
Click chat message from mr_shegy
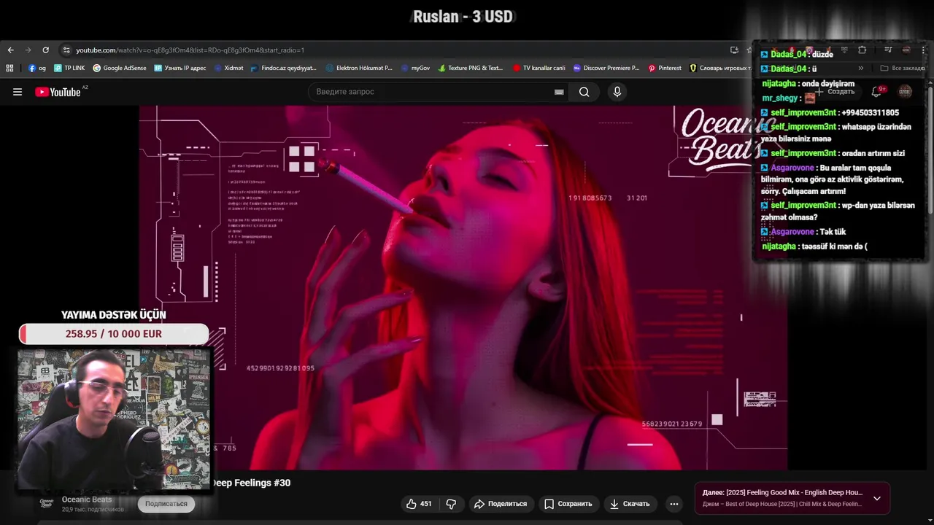tap(788, 98)
